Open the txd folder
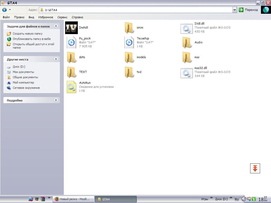Viewport: 271px width, 203px height. tap(129, 72)
